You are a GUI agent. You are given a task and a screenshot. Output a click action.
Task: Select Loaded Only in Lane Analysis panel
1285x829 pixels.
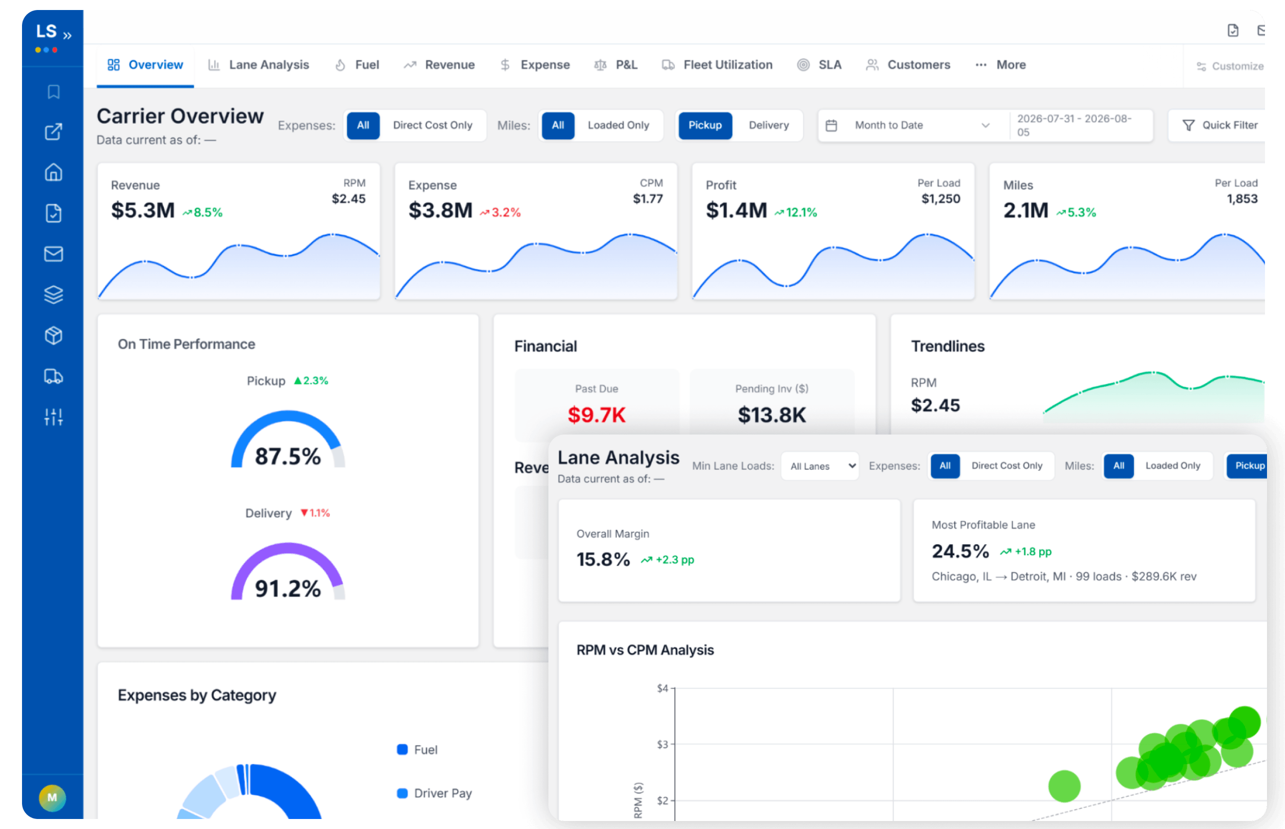point(1172,466)
